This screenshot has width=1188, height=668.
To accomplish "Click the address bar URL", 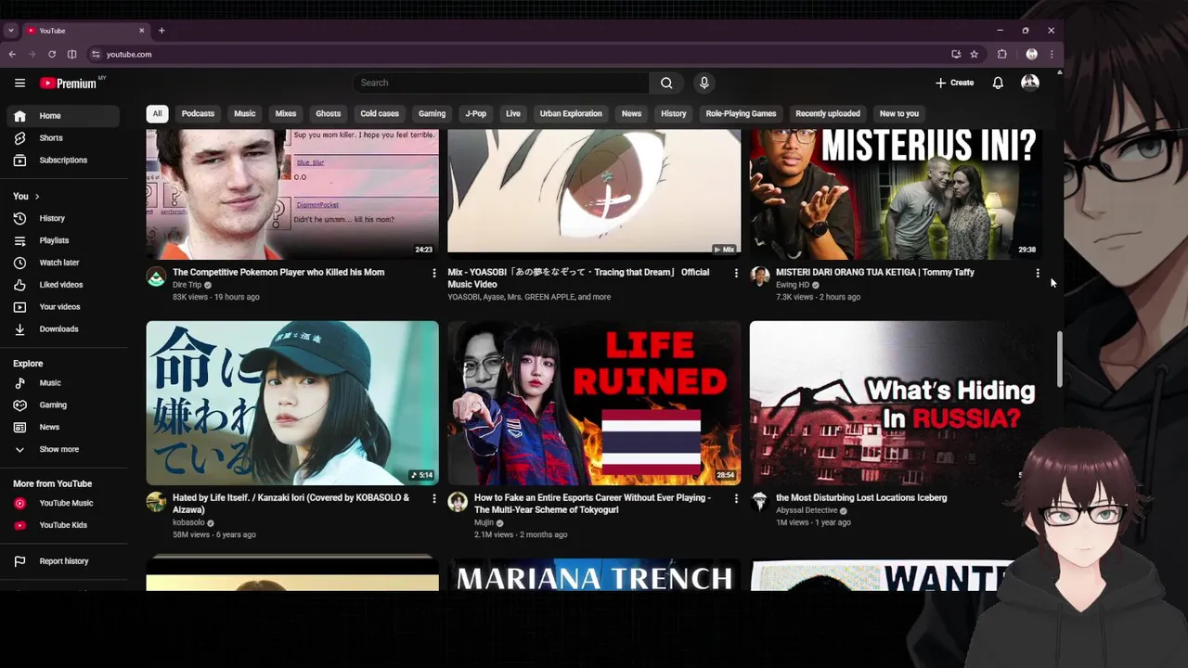I will click(129, 54).
